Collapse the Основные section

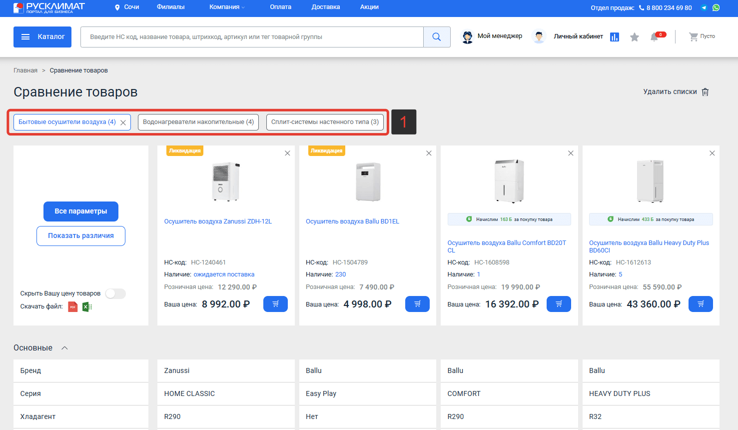click(x=64, y=348)
